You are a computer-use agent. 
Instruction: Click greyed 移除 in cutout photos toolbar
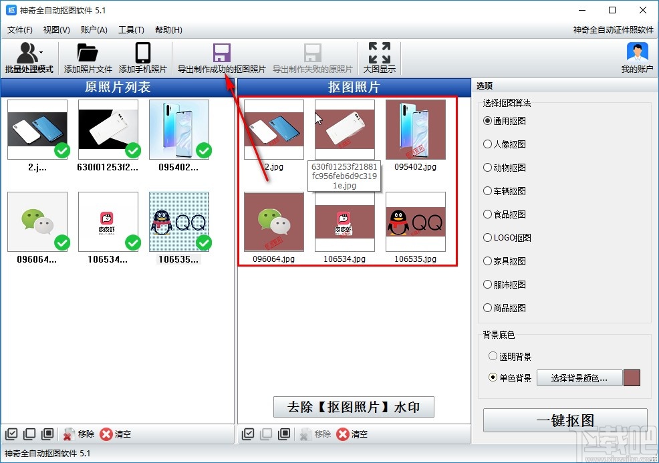(315, 434)
